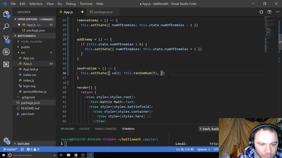The image size is (282, 158).
Task: Click the Ln 36, Col 46 status entry
Action: coord(185,149)
